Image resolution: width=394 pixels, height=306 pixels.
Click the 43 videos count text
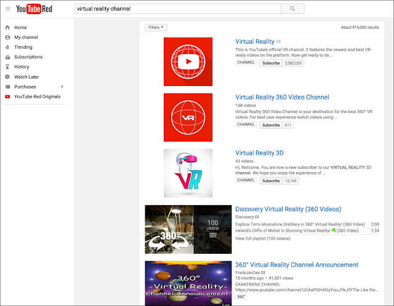pos(244,161)
